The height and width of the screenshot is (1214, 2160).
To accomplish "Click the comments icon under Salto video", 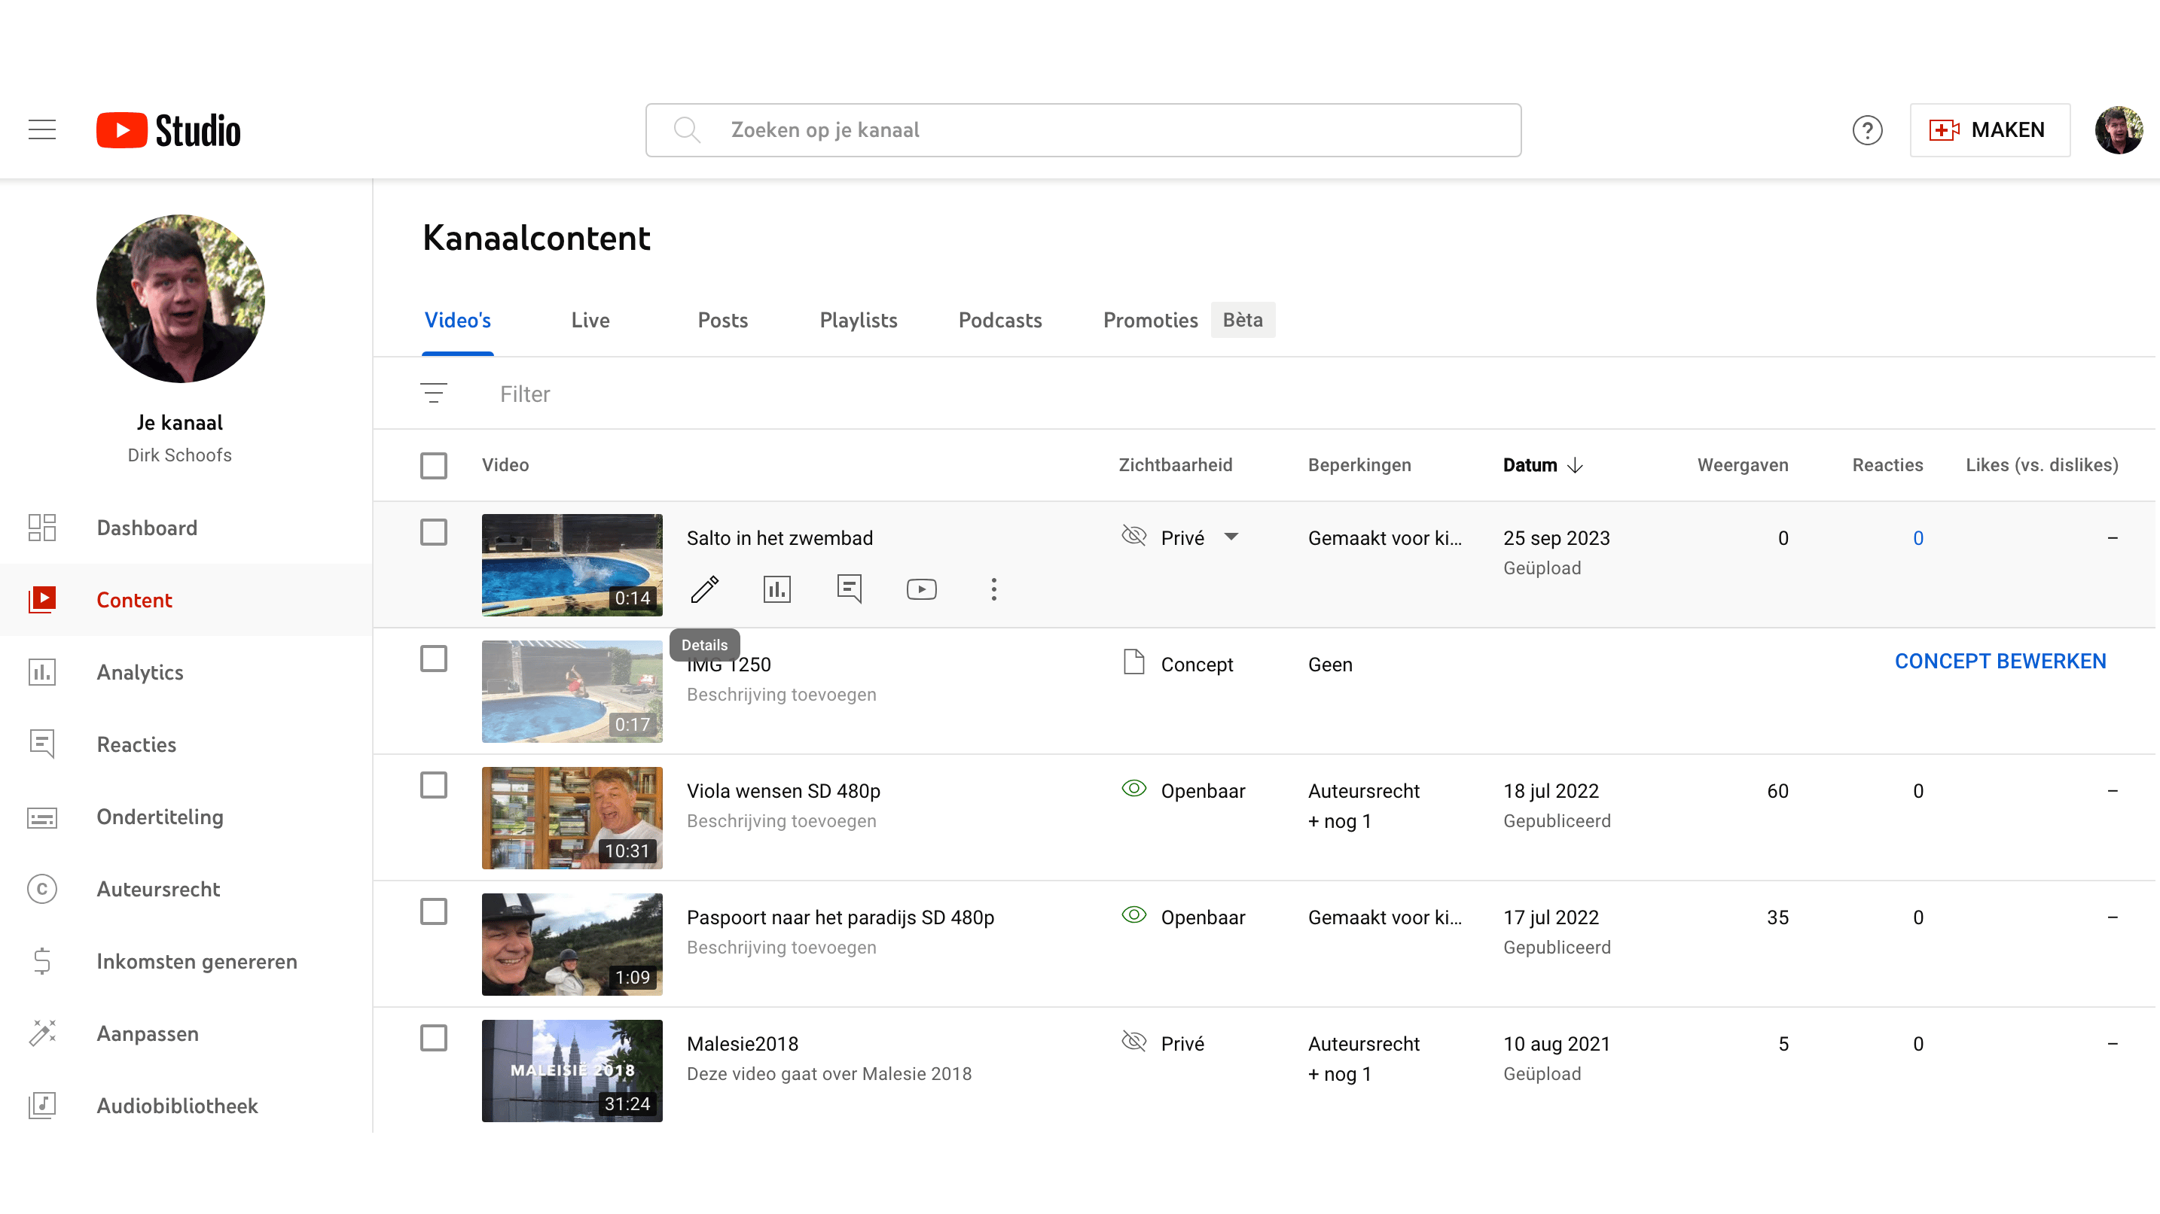I will (x=849, y=589).
